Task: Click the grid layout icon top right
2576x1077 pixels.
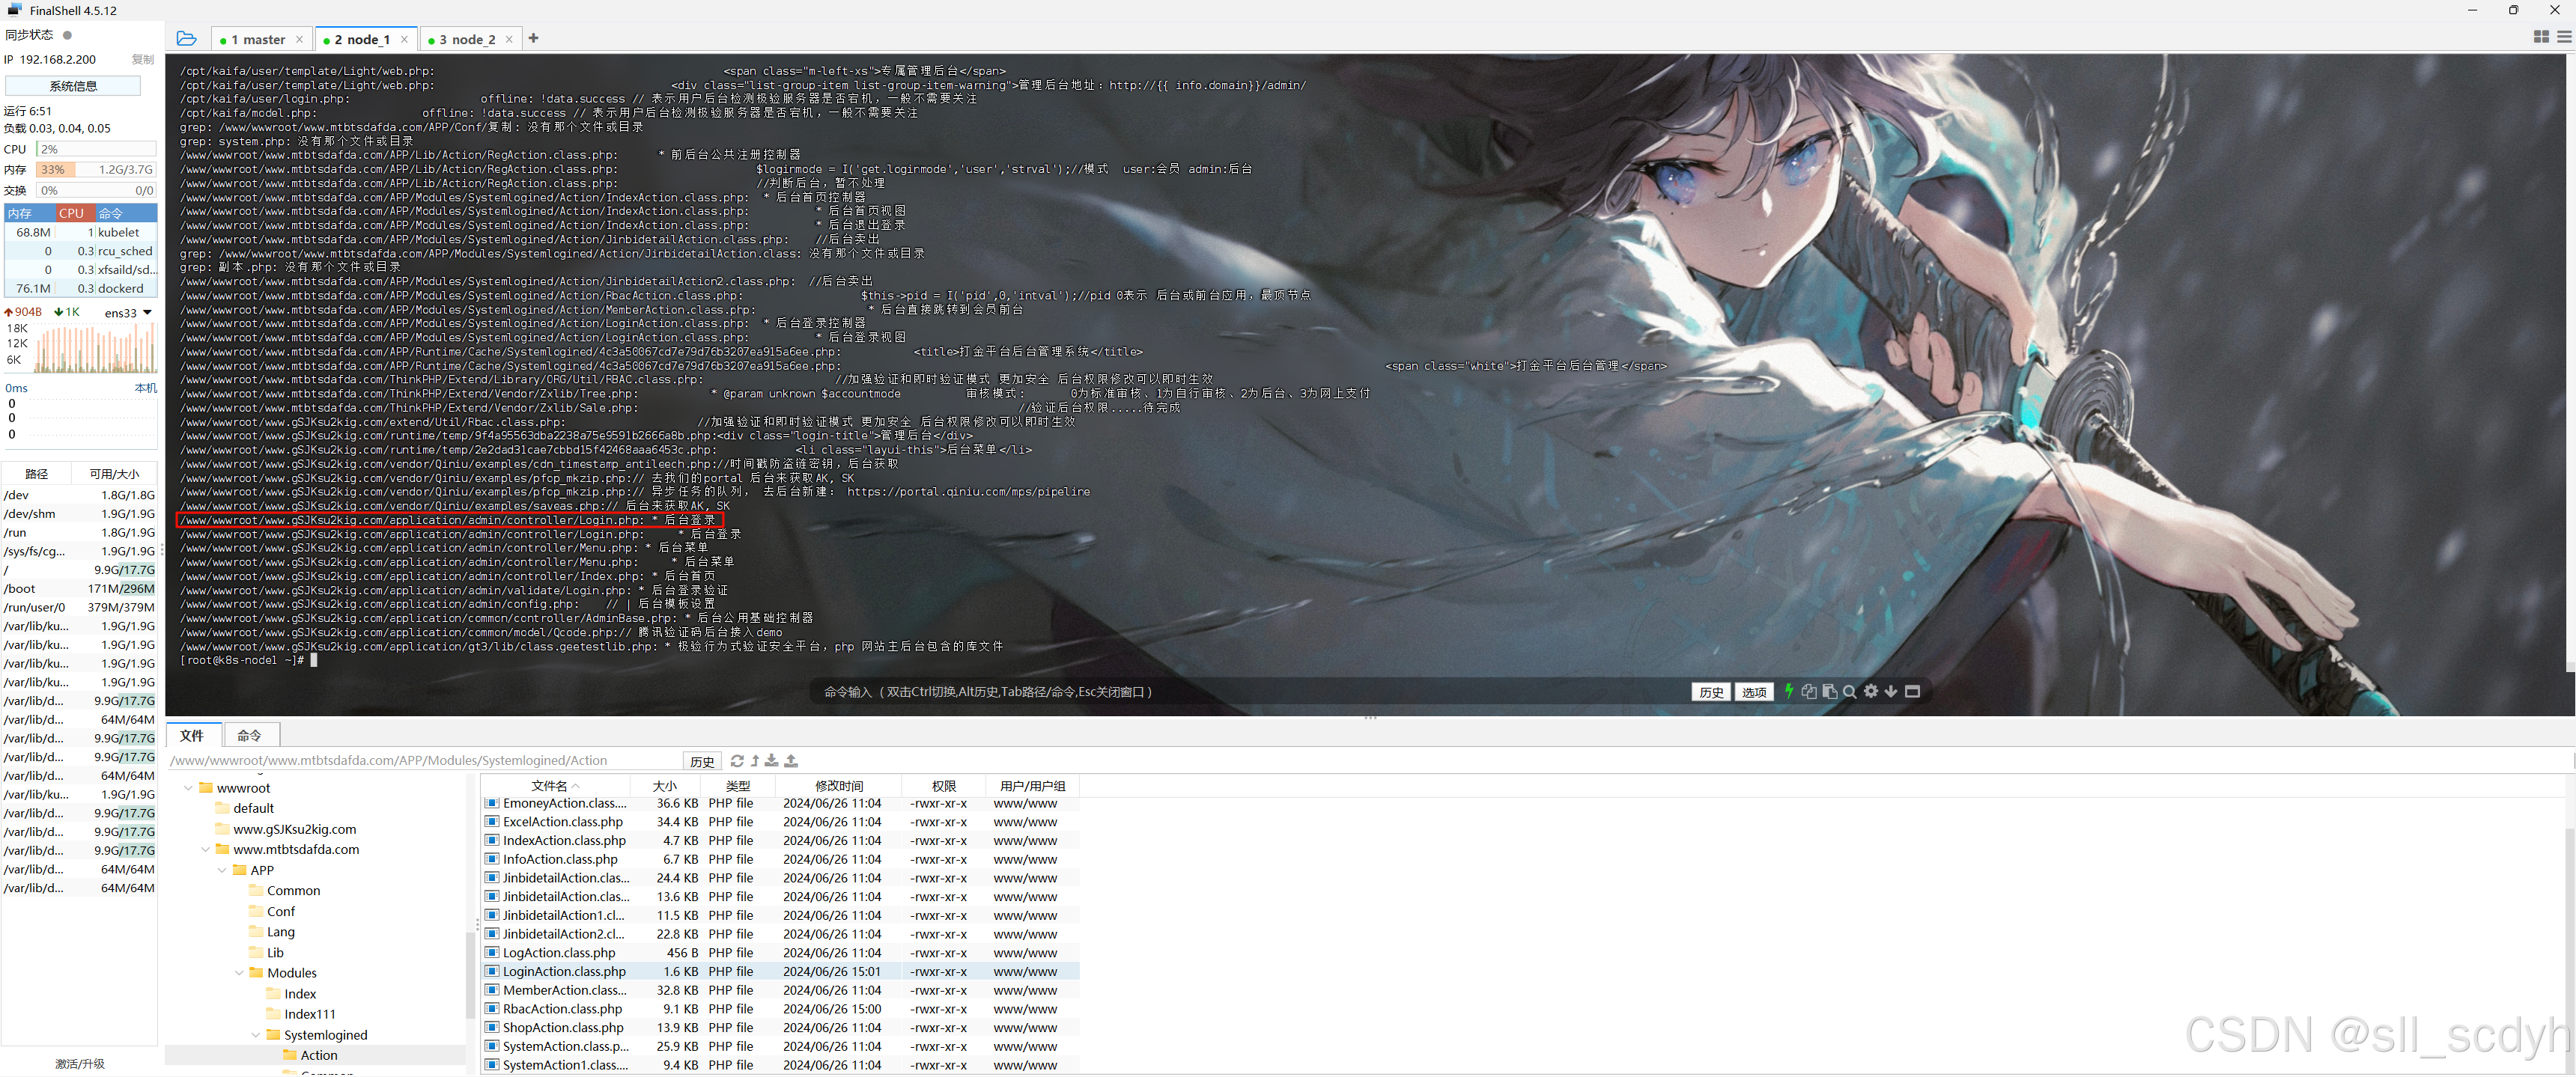Action: click(2541, 37)
